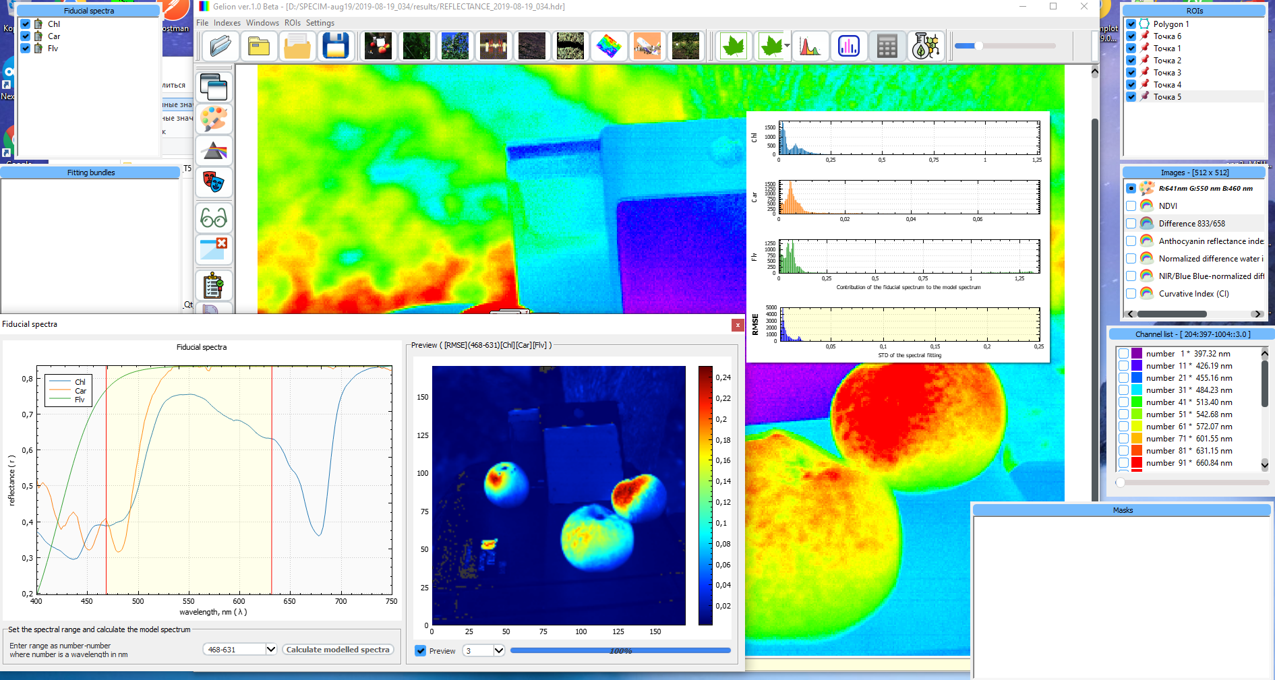Uncheck the Chl fiducial spectrum checkbox

tap(26, 24)
